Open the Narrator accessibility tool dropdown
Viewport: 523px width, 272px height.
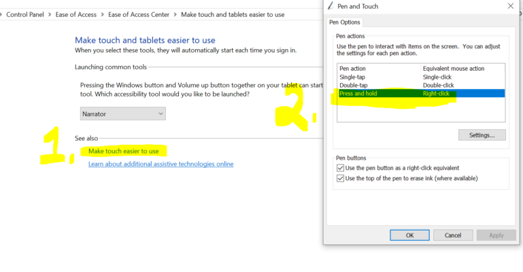coord(122,114)
